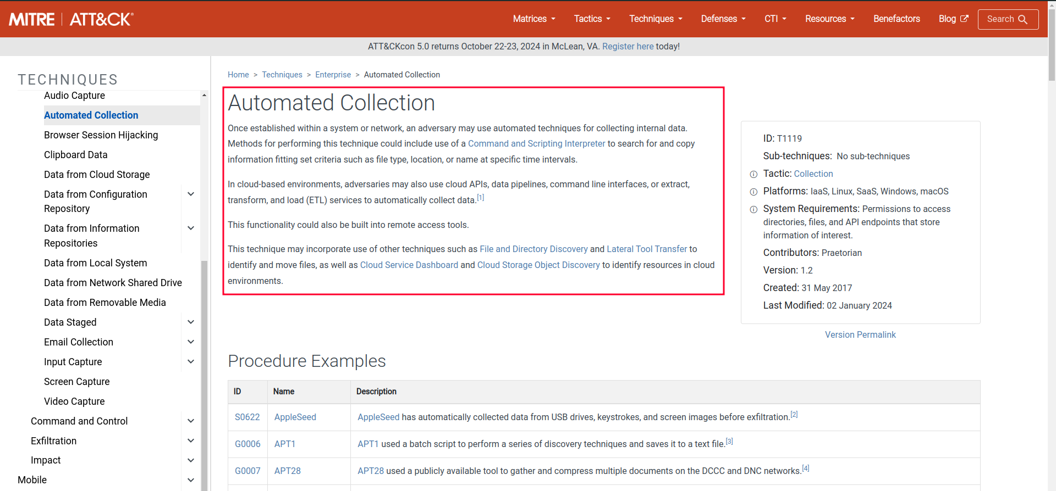1056x491 pixels.
Task: Click the external link icon beside Blog
Action: point(964,19)
